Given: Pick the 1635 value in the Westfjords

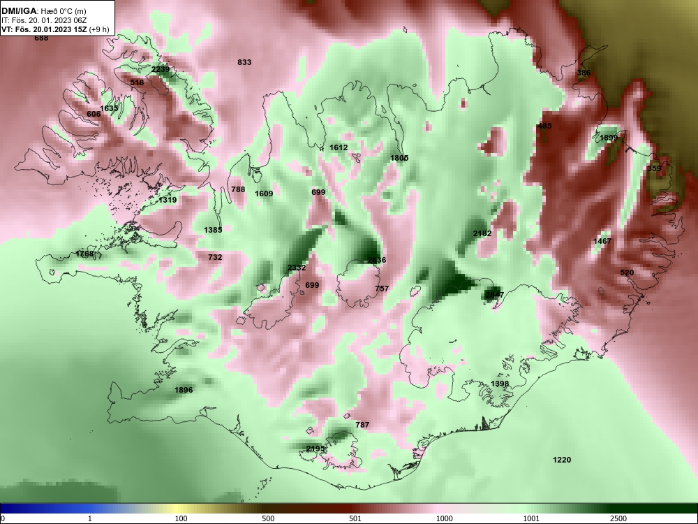Looking at the screenshot, I should click(x=109, y=108).
